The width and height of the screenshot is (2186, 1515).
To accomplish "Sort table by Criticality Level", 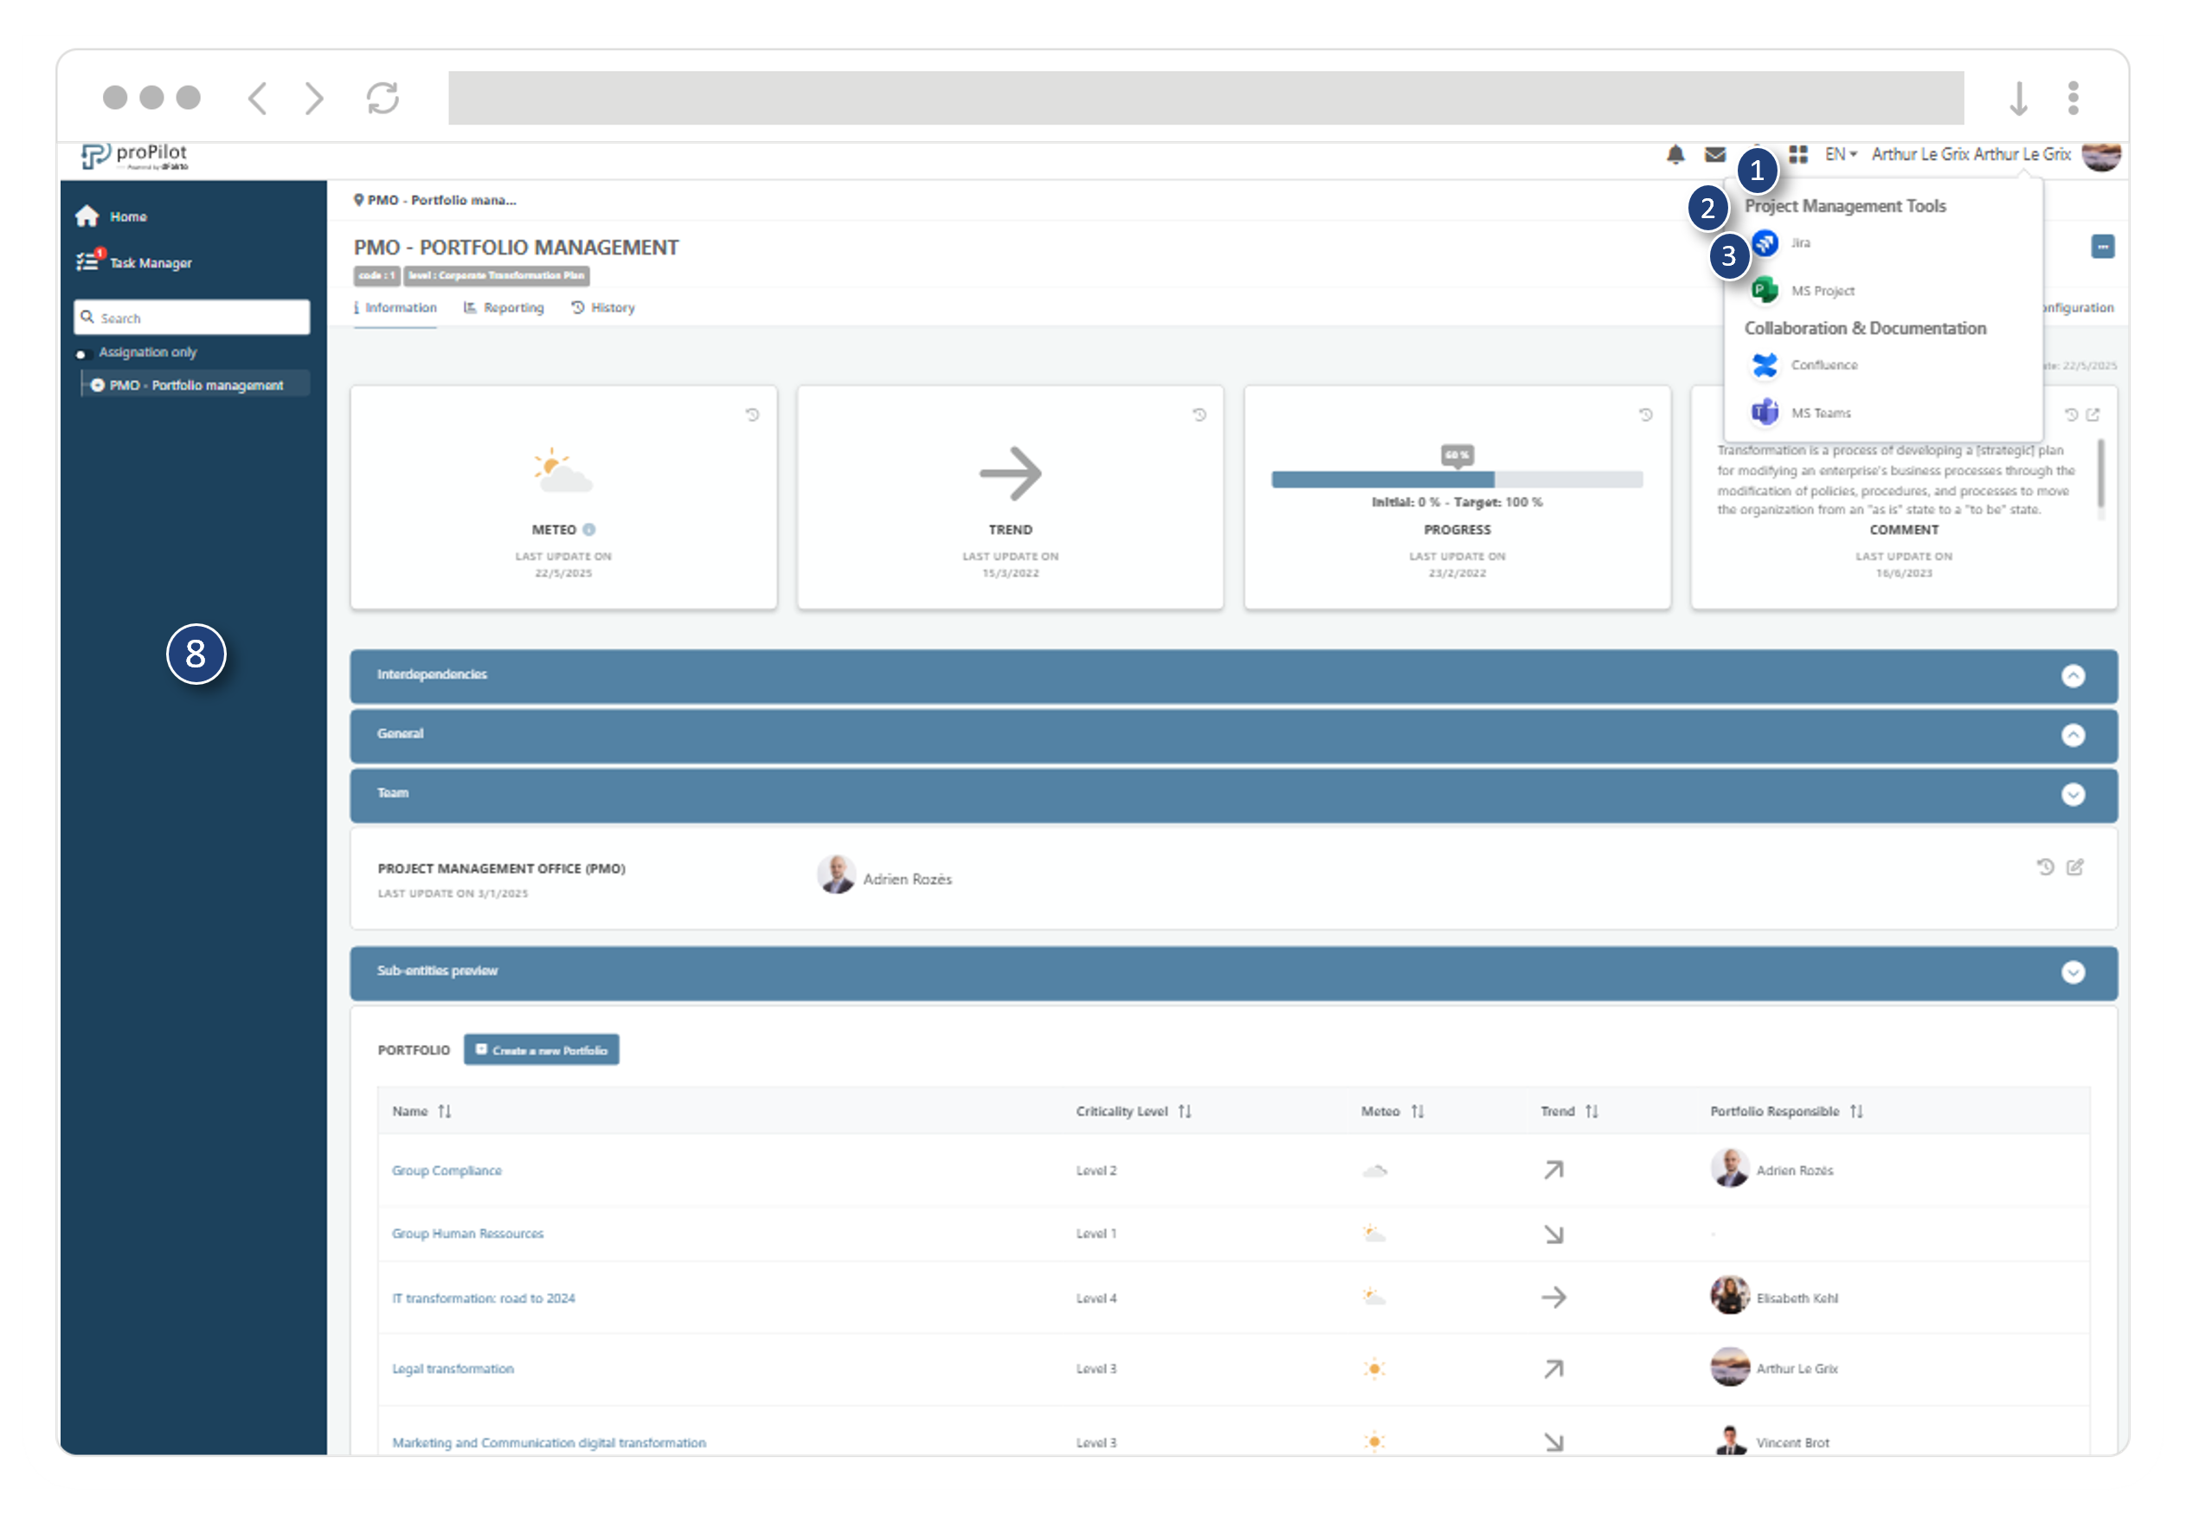I will tap(1184, 1111).
